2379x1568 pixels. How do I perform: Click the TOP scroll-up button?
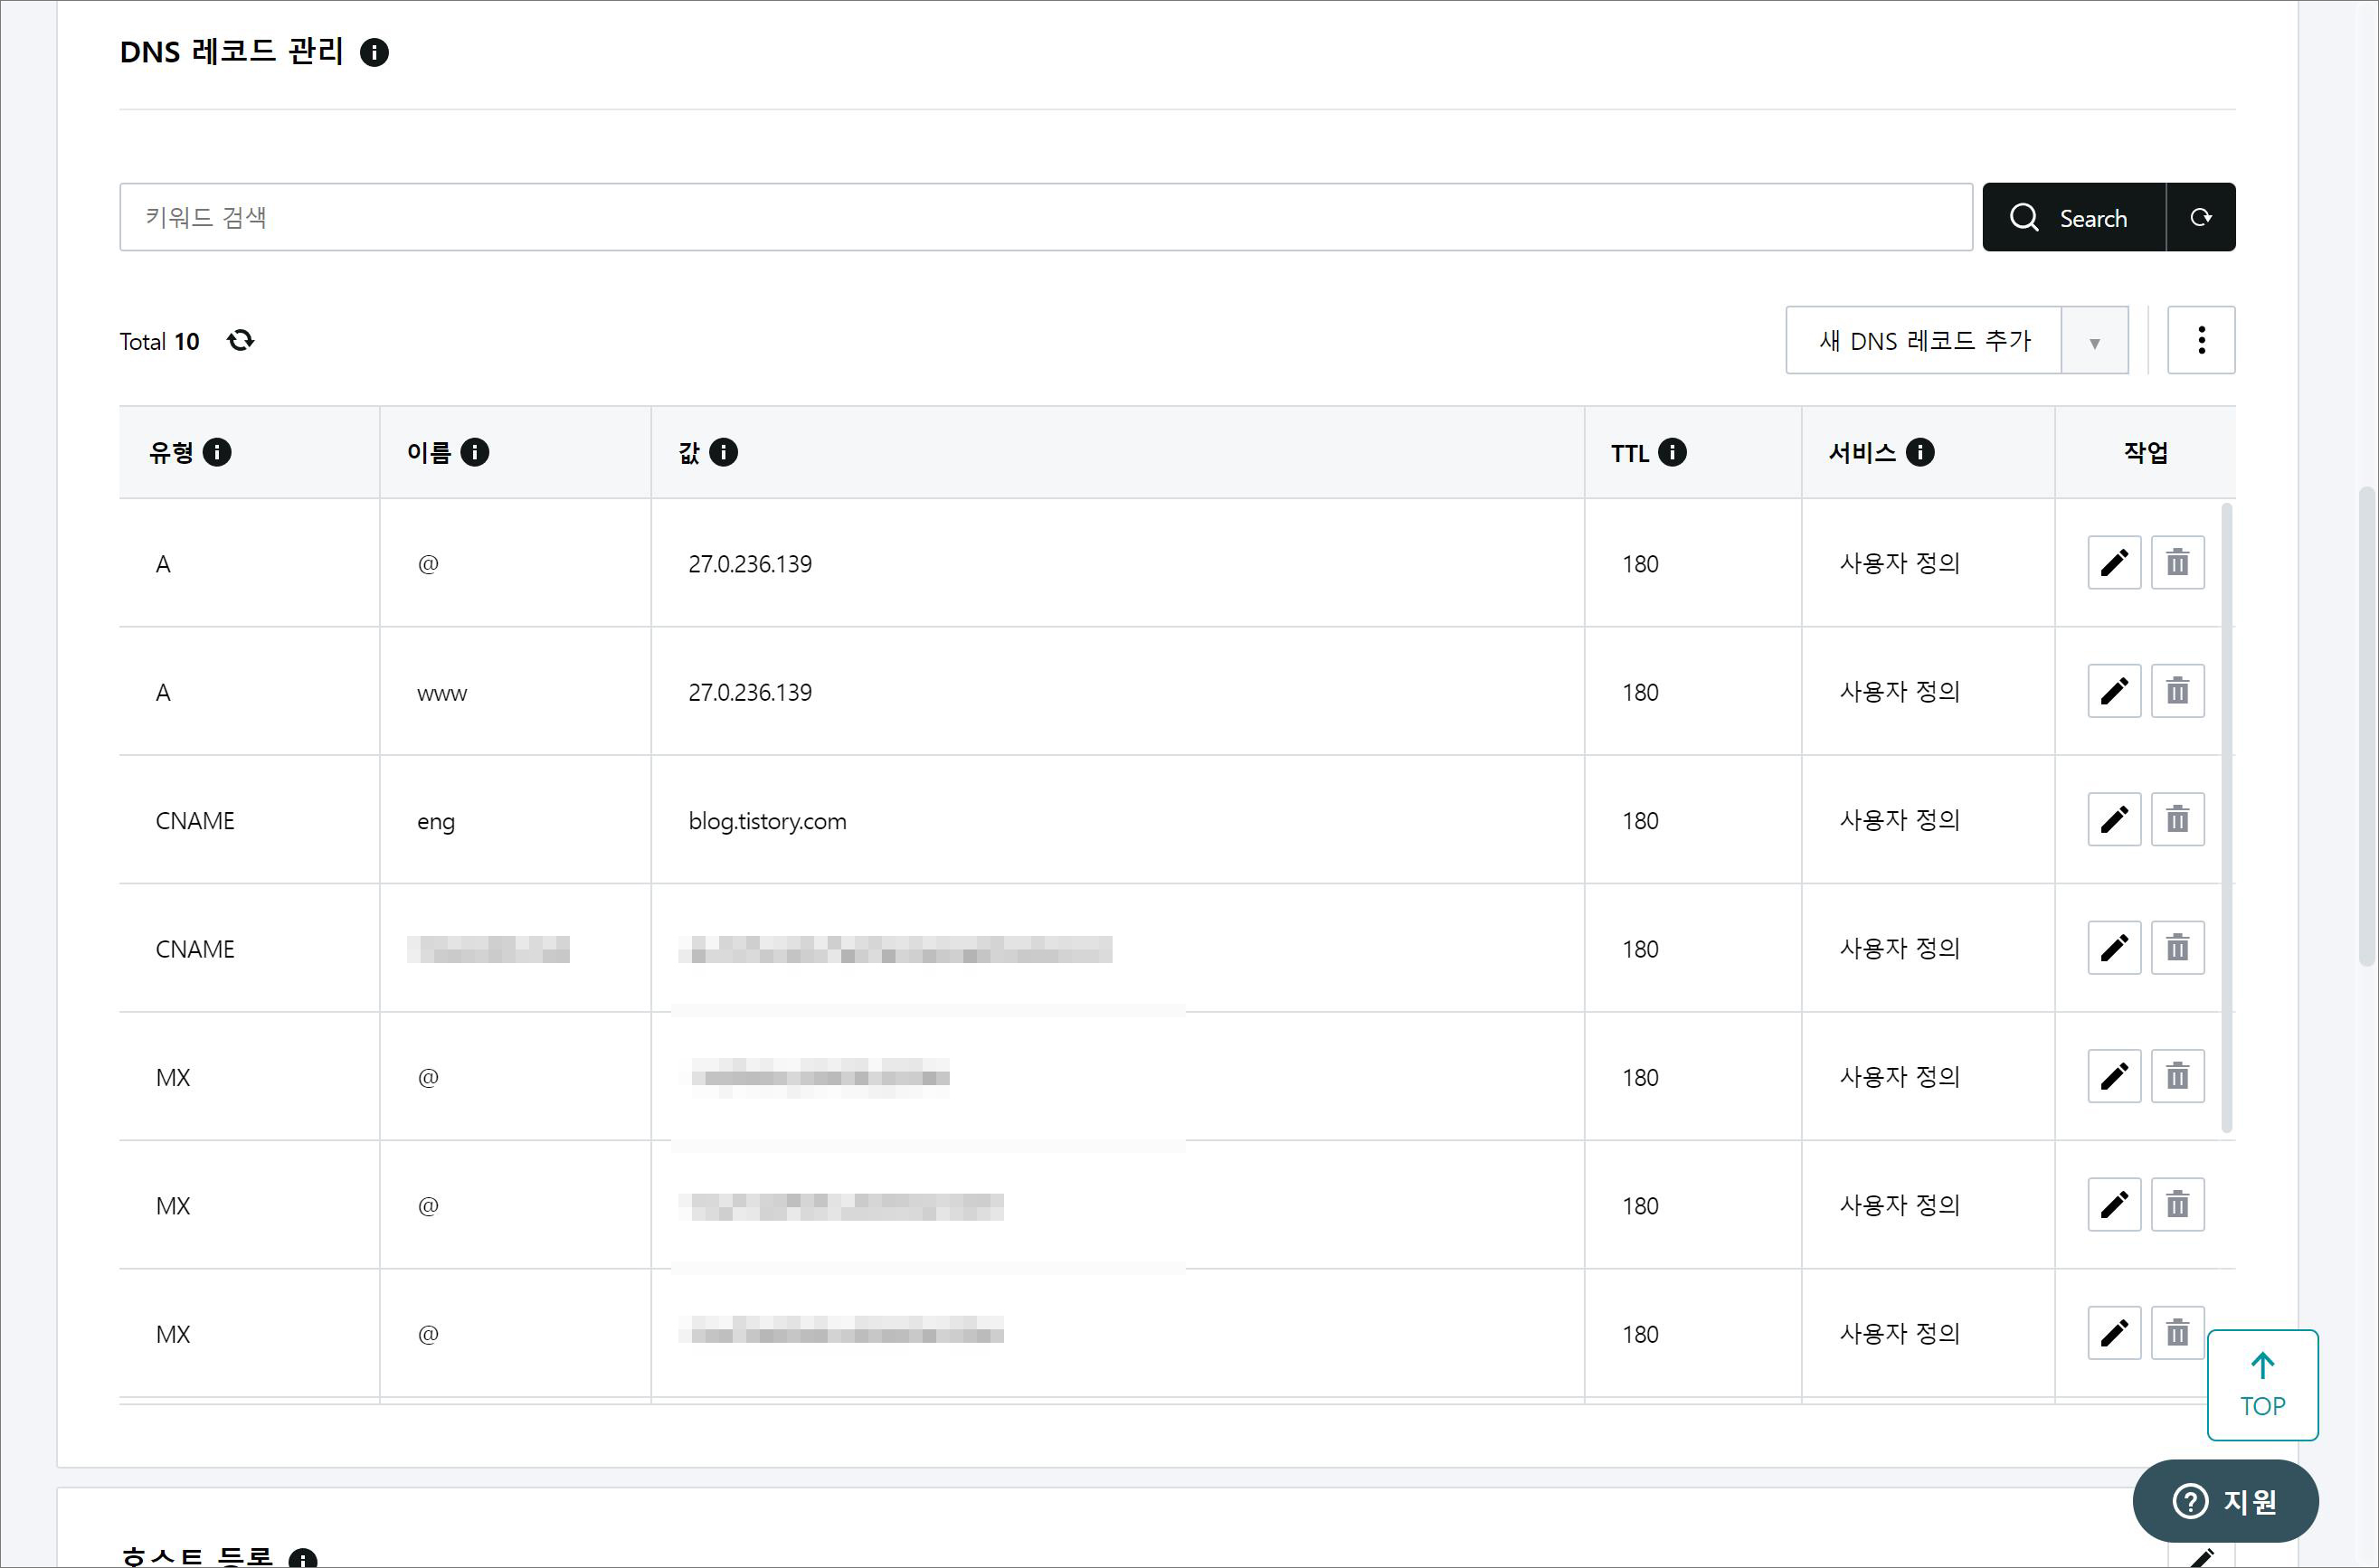pyautogui.click(x=2262, y=1385)
